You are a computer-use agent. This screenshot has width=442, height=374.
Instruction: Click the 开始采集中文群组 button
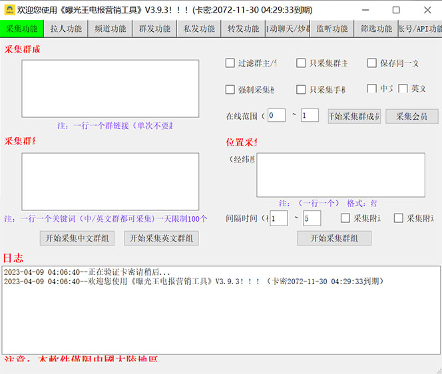77,238
